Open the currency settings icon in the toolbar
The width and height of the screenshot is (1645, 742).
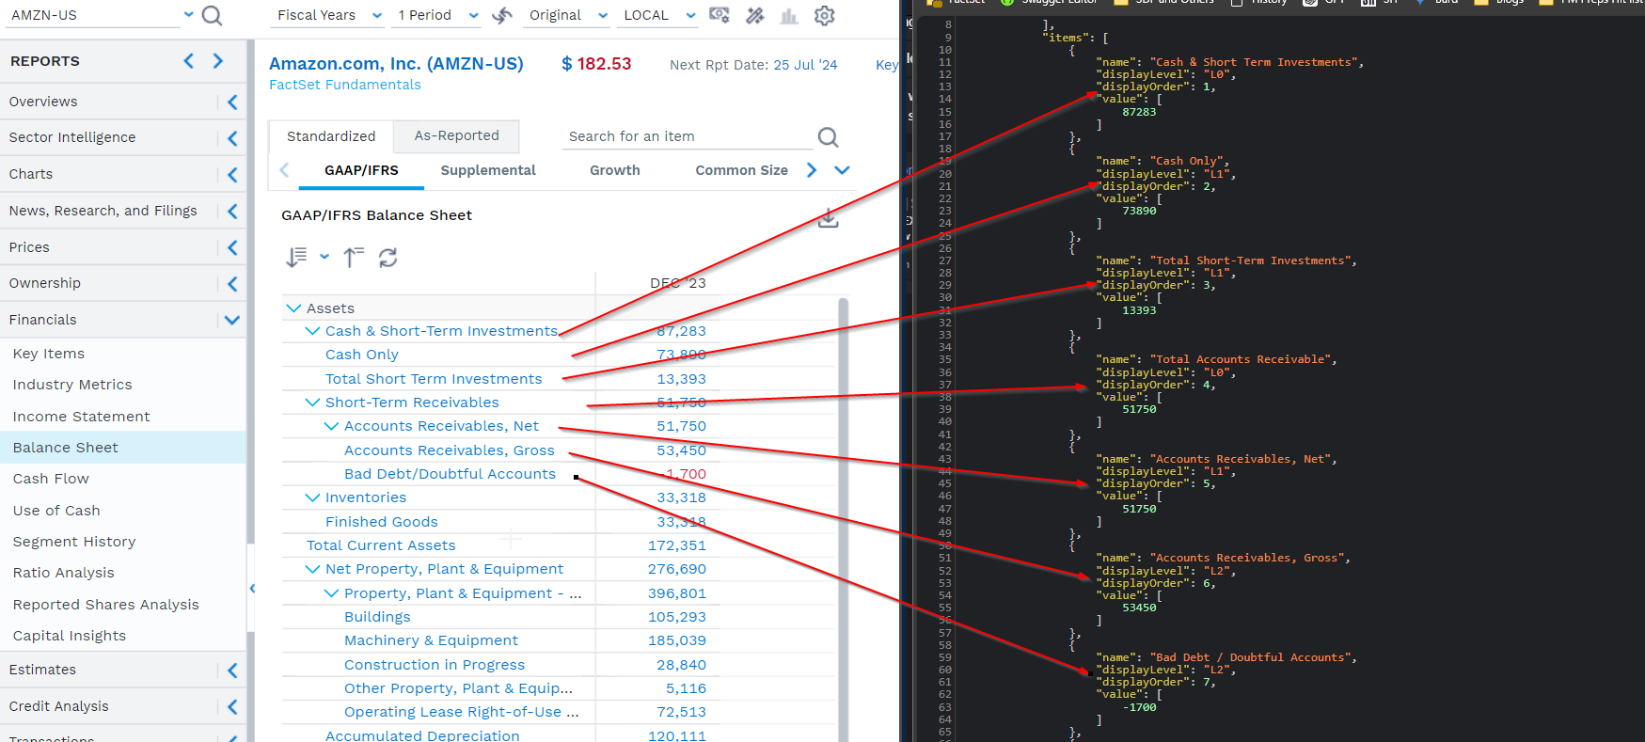pyautogui.click(x=720, y=15)
